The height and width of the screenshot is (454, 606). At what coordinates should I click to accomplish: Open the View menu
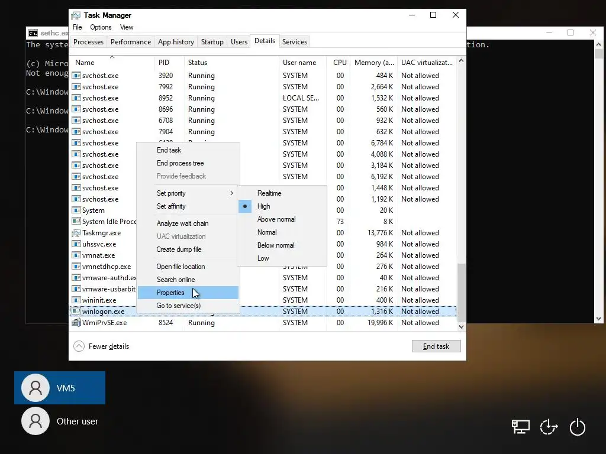[x=127, y=27]
